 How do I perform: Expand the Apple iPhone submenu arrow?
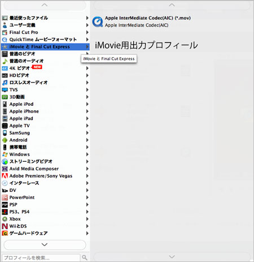tap(87, 111)
